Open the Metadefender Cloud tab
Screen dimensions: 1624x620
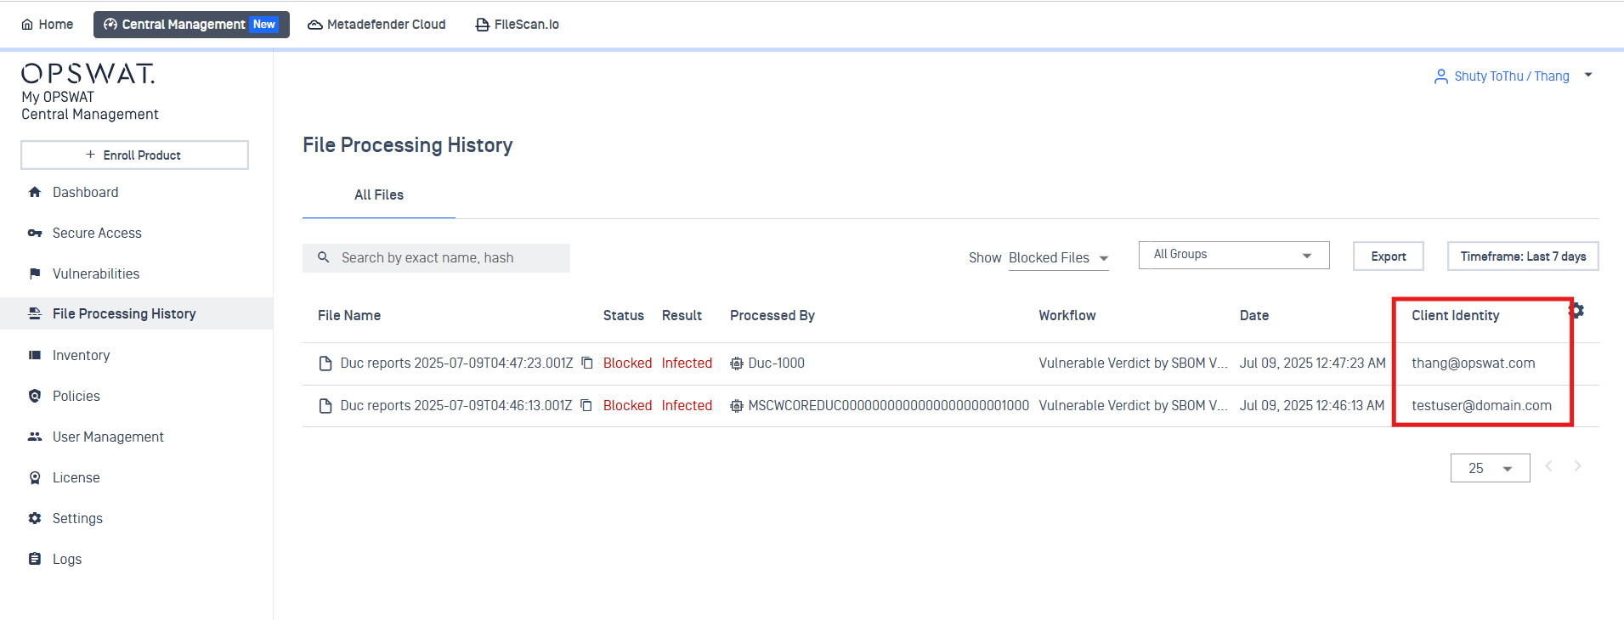click(376, 25)
